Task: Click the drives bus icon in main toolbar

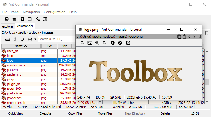Action: coord(7,19)
